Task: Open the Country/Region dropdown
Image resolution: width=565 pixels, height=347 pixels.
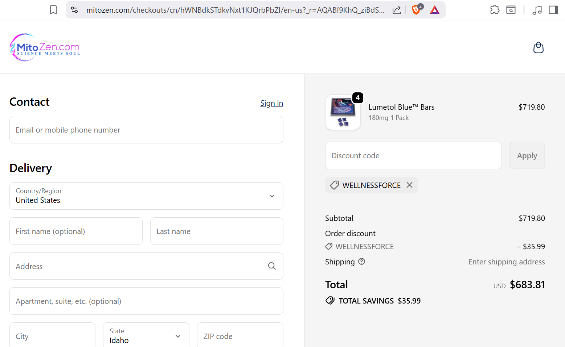Action: (146, 196)
